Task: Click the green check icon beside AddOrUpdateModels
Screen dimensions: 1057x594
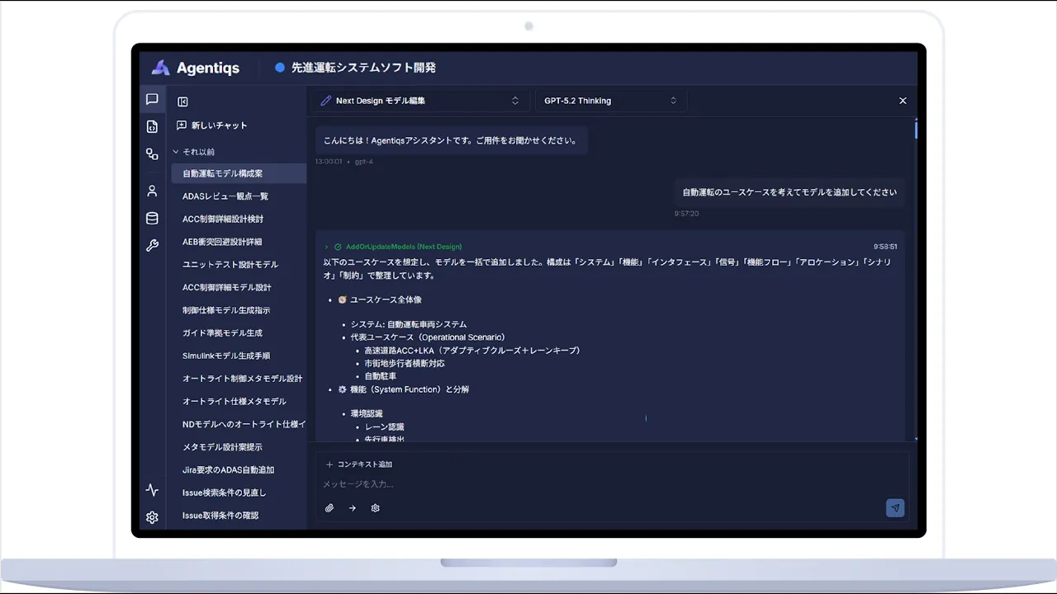Action: coord(338,247)
